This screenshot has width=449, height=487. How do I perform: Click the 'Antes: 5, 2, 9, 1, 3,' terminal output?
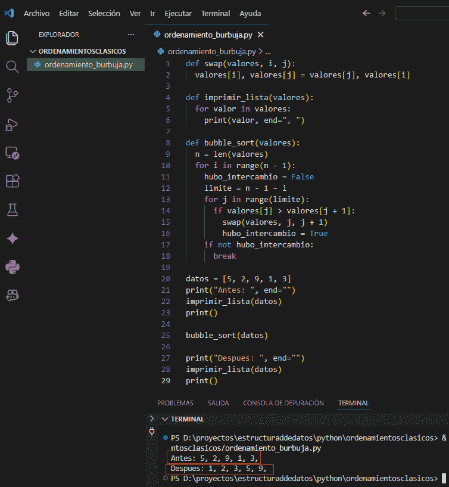pos(214,458)
